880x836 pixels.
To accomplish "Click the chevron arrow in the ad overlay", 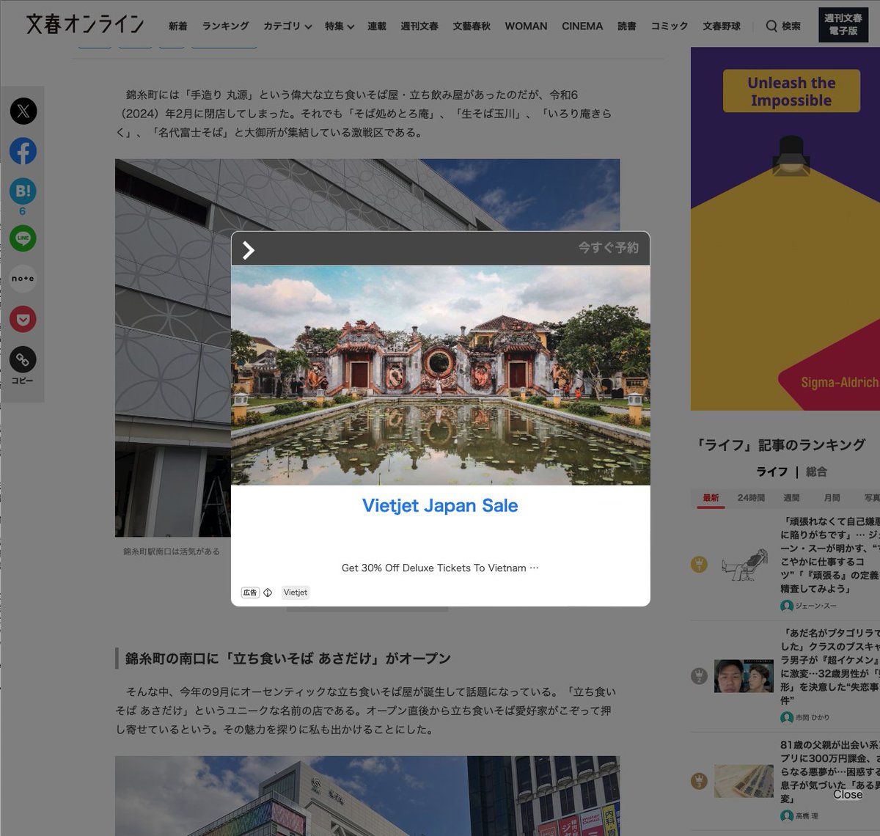I will coord(248,250).
